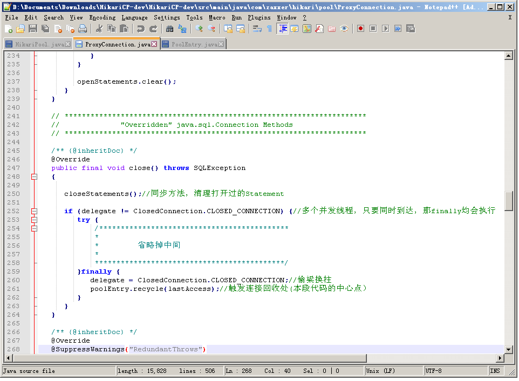Click the Close All documents toolbar icon
The width and height of the screenshot is (519, 381).
point(70,29)
